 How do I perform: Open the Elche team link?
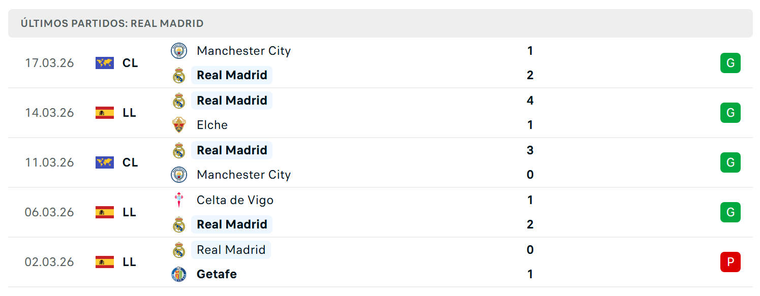click(x=212, y=125)
